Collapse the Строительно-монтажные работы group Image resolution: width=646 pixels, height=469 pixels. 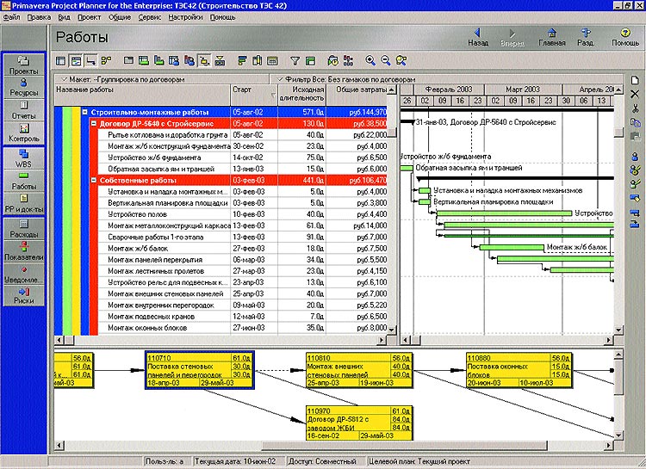point(84,112)
